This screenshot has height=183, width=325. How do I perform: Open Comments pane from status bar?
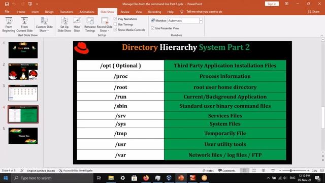click(x=227, y=171)
